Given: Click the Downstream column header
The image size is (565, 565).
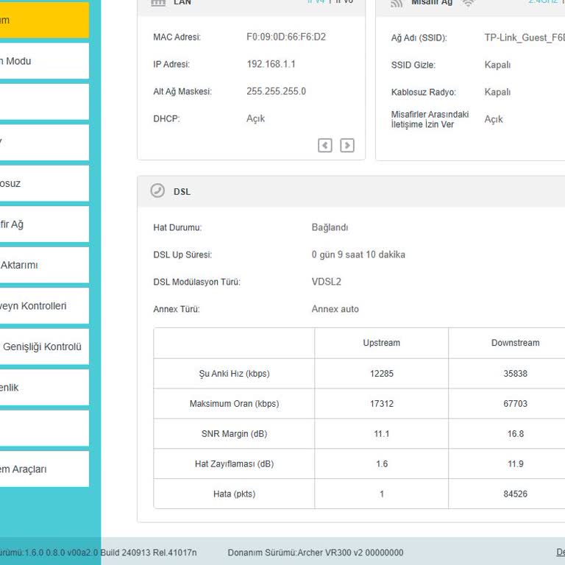Looking at the screenshot, I should point(515,343).
